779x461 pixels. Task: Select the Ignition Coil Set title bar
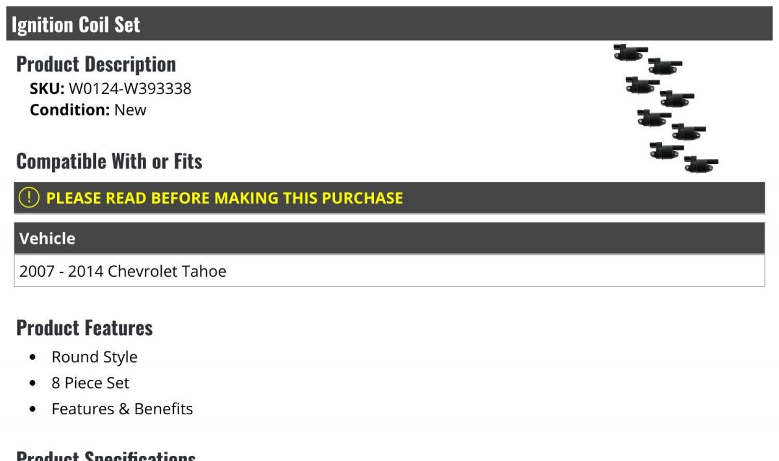(389, 24)
